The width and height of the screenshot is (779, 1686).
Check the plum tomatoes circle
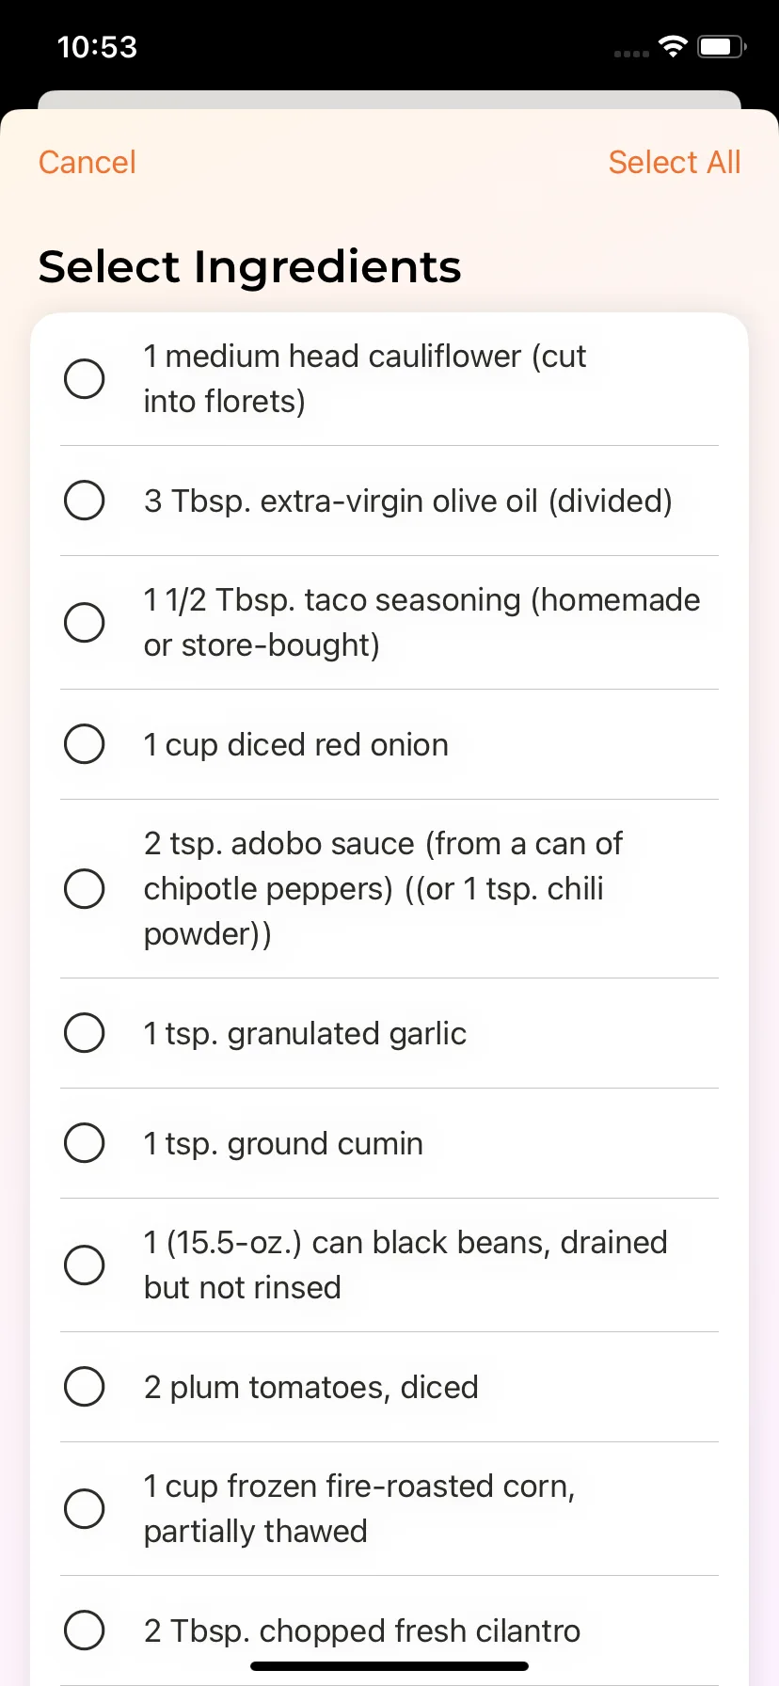(x=85, y=1387)
